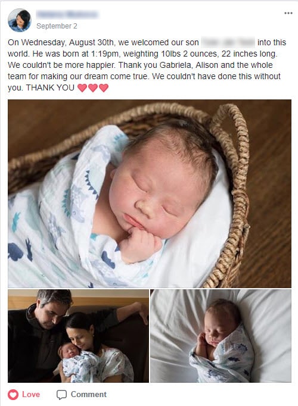Open the three-dot post options menu
The width and height of the screenshot is (298, 406).
pyautogui.click(x=288, y=13)
